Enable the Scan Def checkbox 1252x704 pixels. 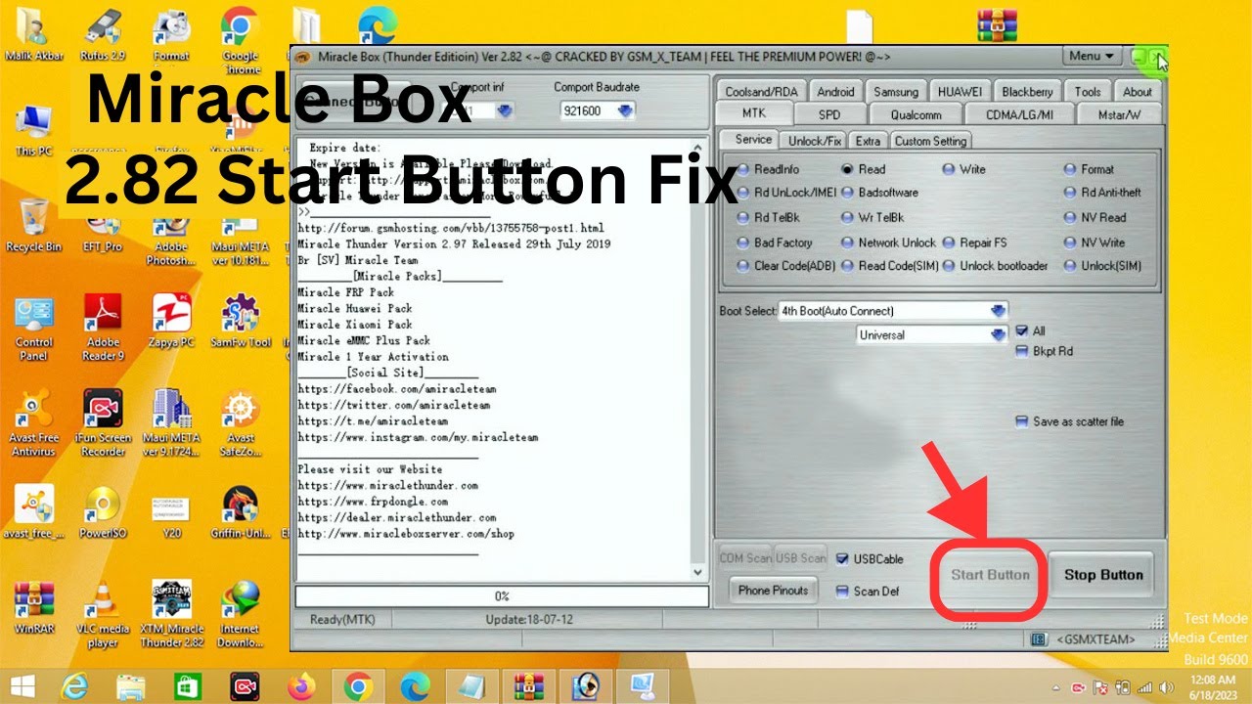868,592
